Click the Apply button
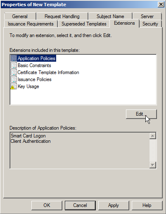 [x=114, y=205]
